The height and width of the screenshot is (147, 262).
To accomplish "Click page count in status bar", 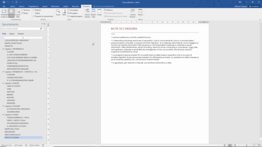I will point(7,145).
